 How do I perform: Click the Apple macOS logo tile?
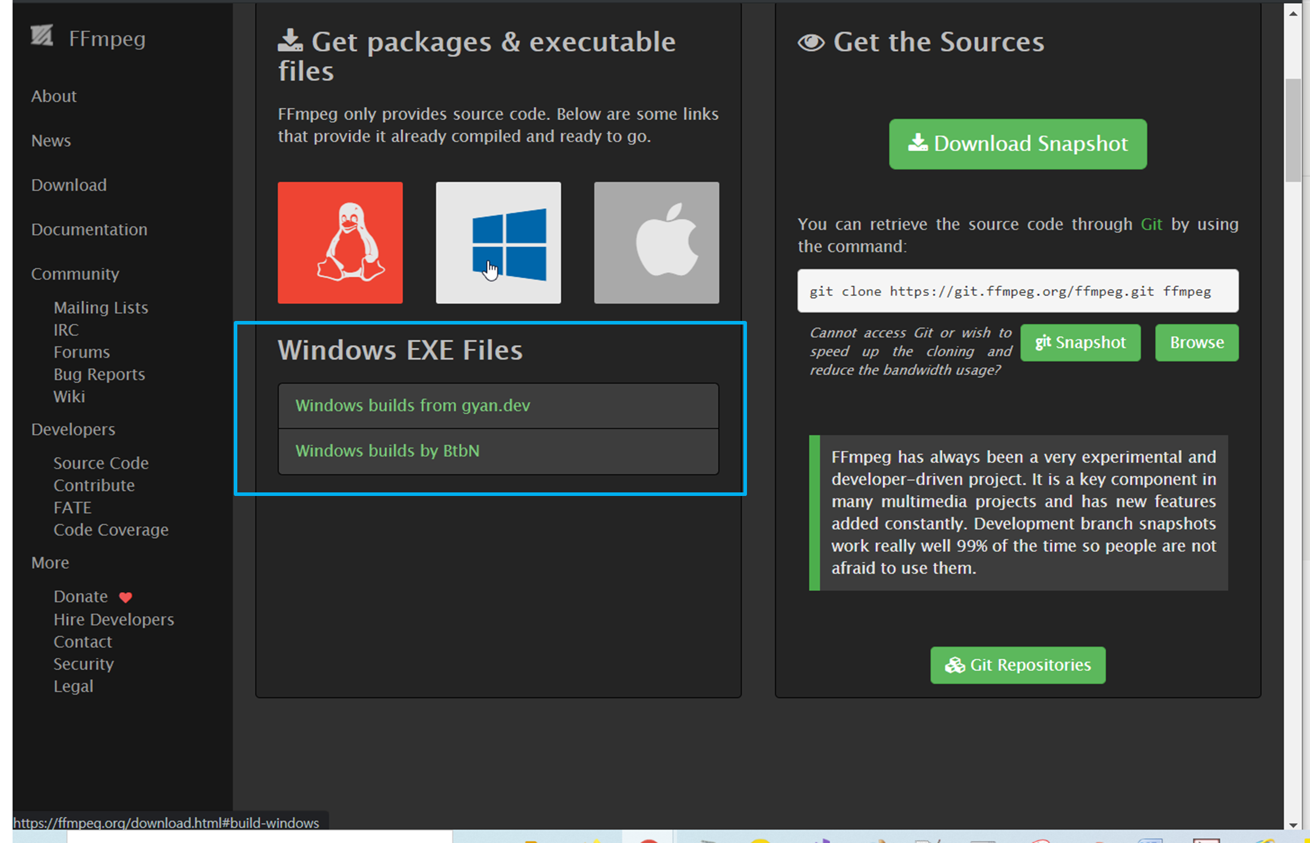(x=656, y=243)
